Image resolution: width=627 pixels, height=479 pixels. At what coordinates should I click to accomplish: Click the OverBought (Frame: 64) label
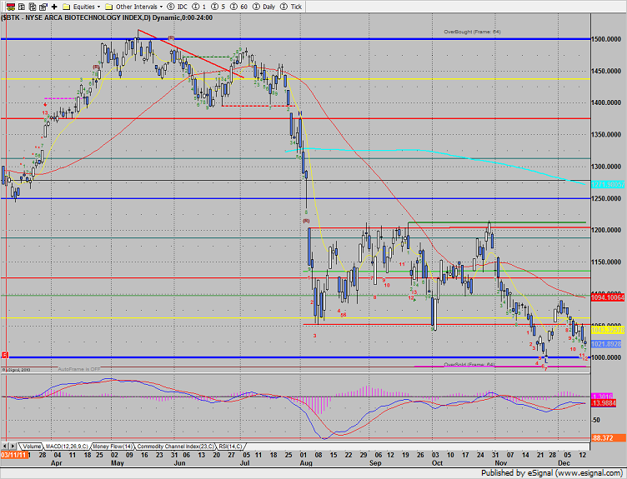472,32
